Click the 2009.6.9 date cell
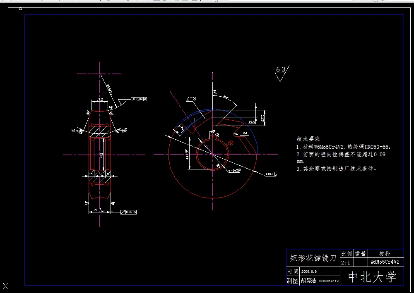414x293 pixels. tap(309, 272)
